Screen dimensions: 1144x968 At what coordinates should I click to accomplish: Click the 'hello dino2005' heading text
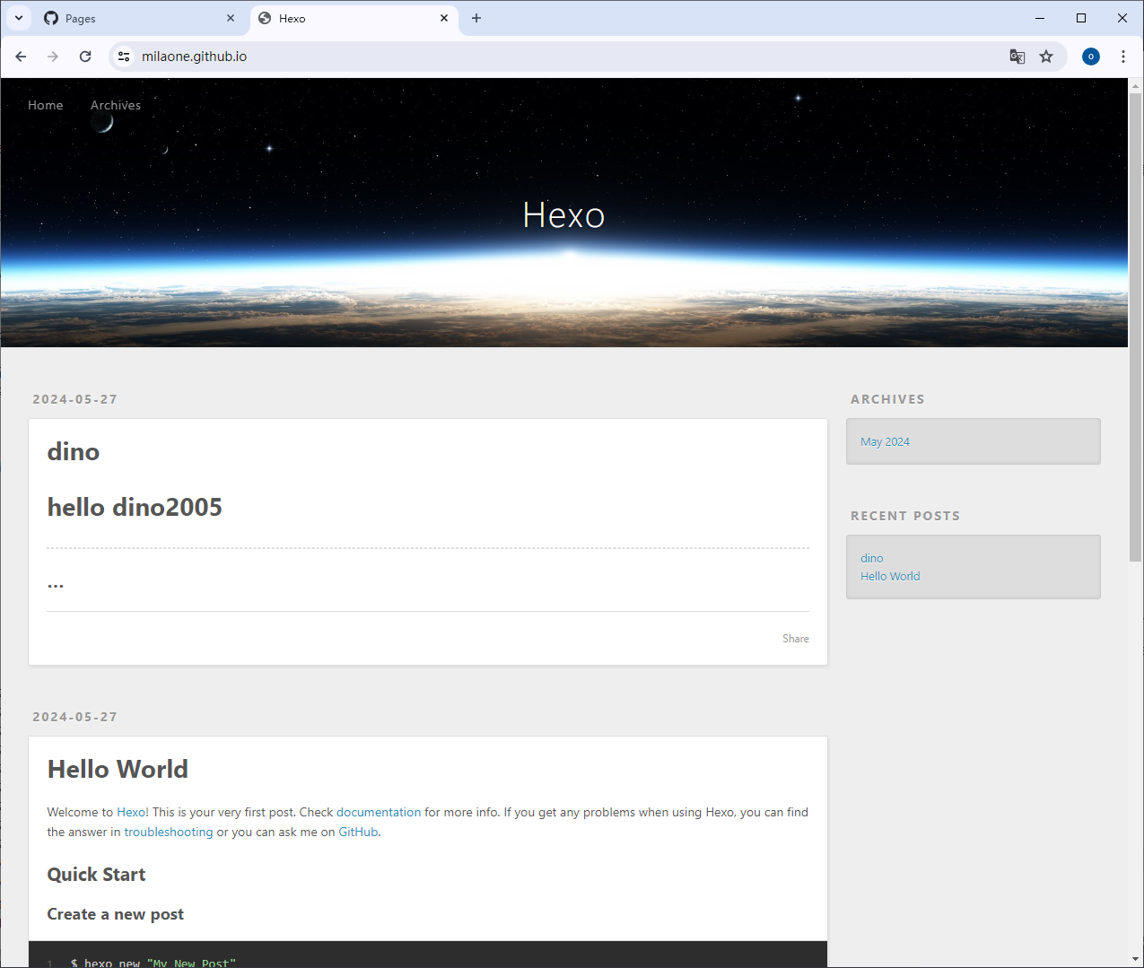(135, 507)
